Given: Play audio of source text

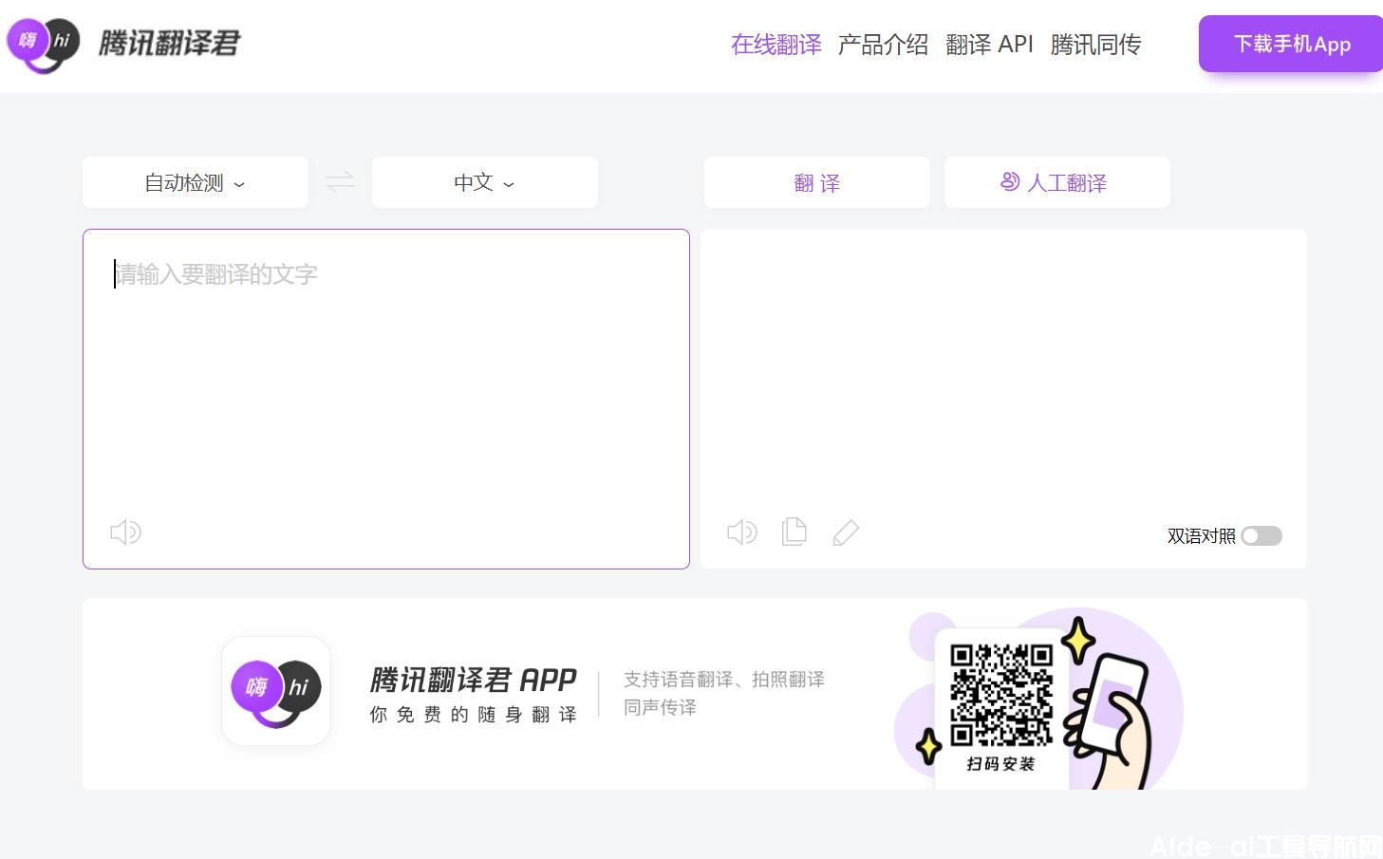Looking at the screenshot, I should coord(125,532).
